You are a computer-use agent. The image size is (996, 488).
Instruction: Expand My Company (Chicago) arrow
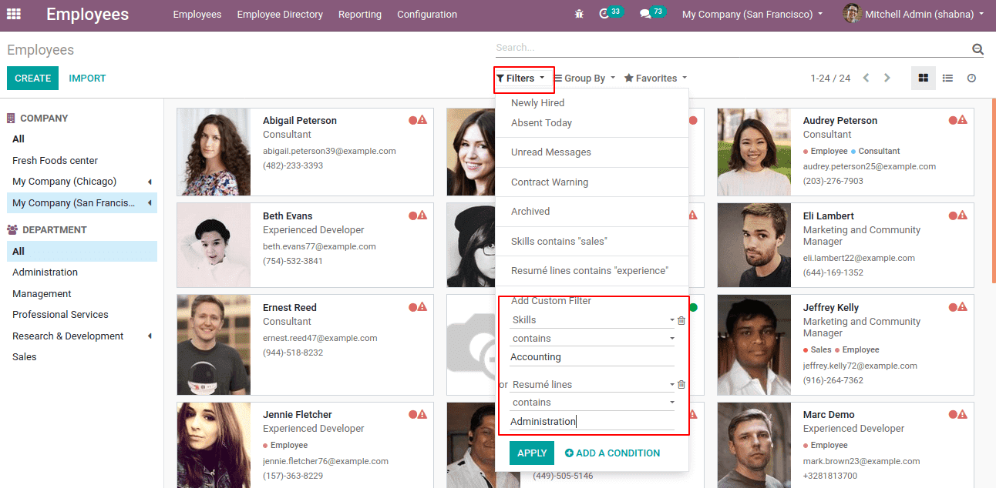[150, 182]
